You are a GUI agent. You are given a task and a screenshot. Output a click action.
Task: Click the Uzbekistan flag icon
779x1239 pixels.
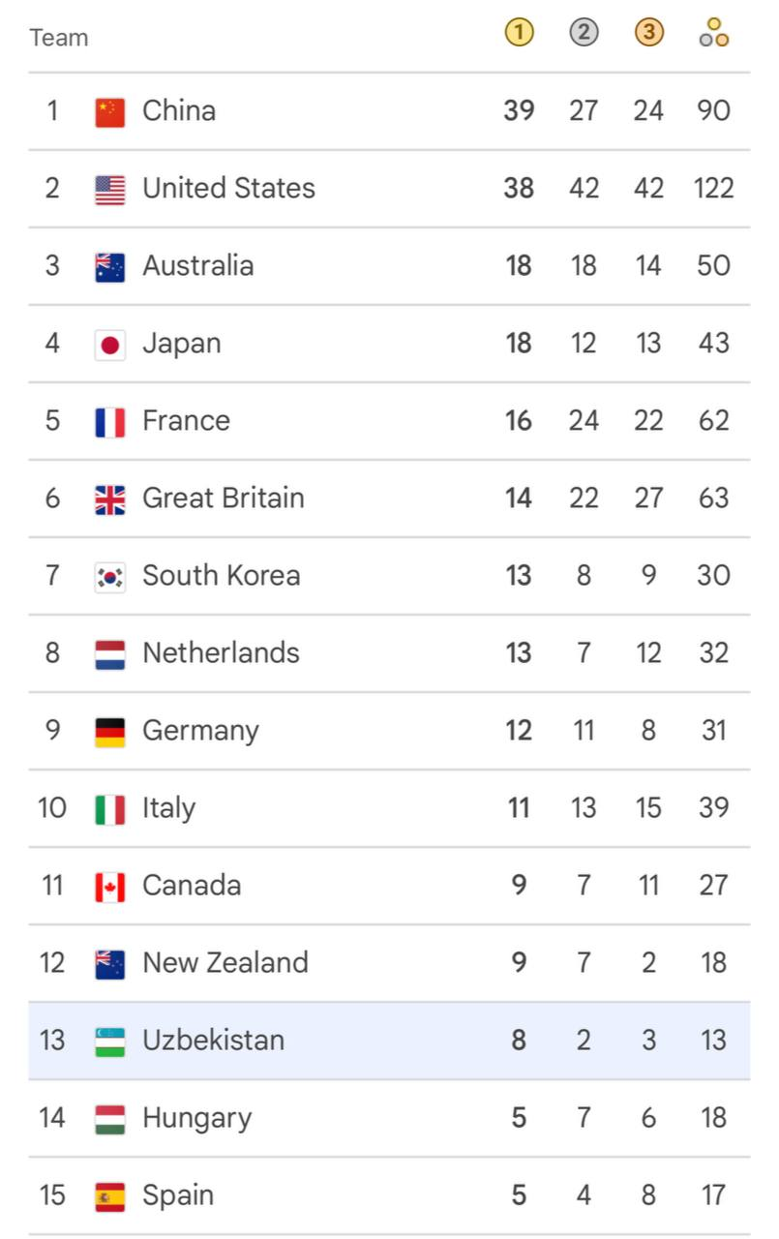click(110, 1041)
